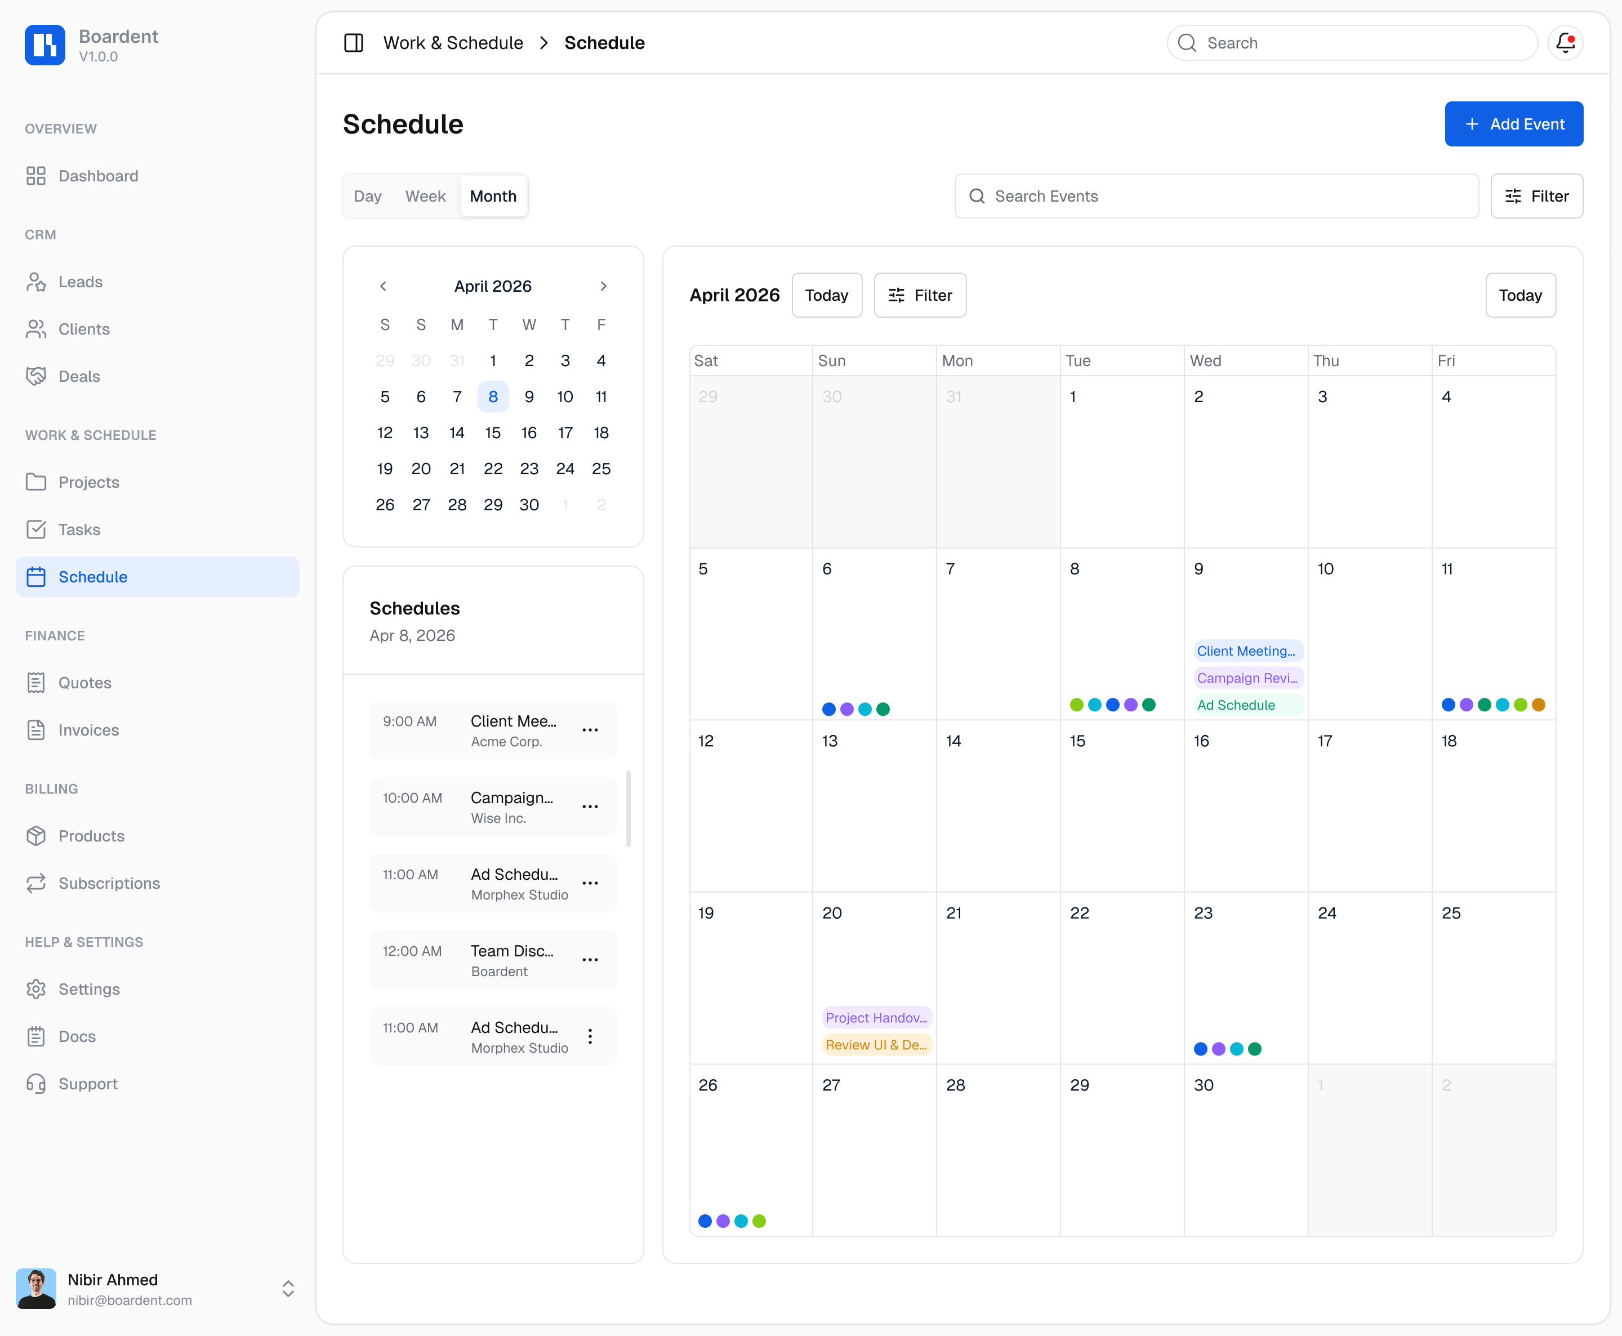
Task: Click schedules list scrollbar
Action: click(629, 808)
